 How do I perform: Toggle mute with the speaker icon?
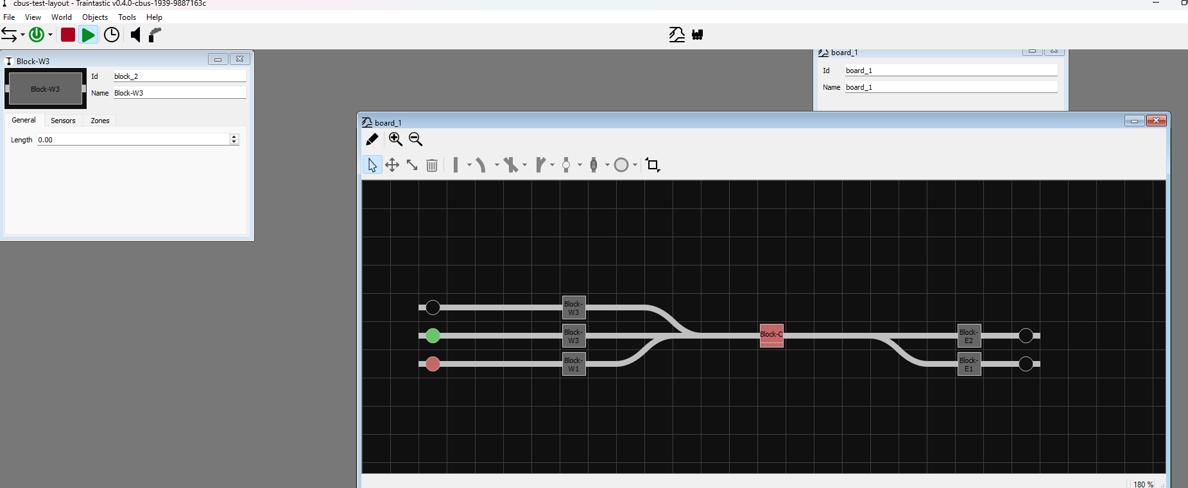point(135,35)
